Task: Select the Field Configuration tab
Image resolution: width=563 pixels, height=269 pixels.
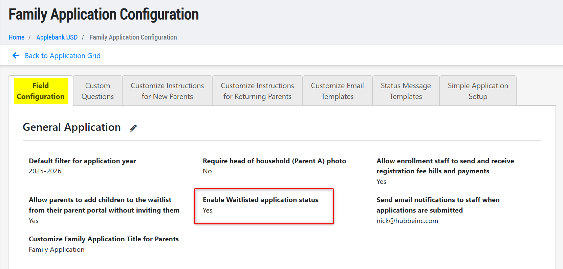Action: tap(41, 91)
